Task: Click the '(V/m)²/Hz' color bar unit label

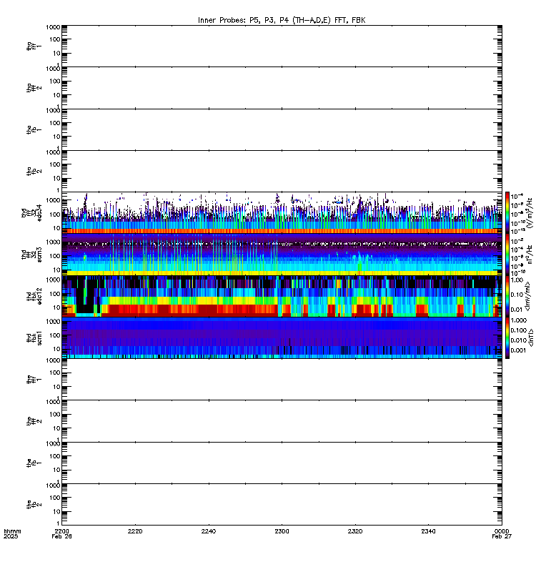Action: point(529,212)
